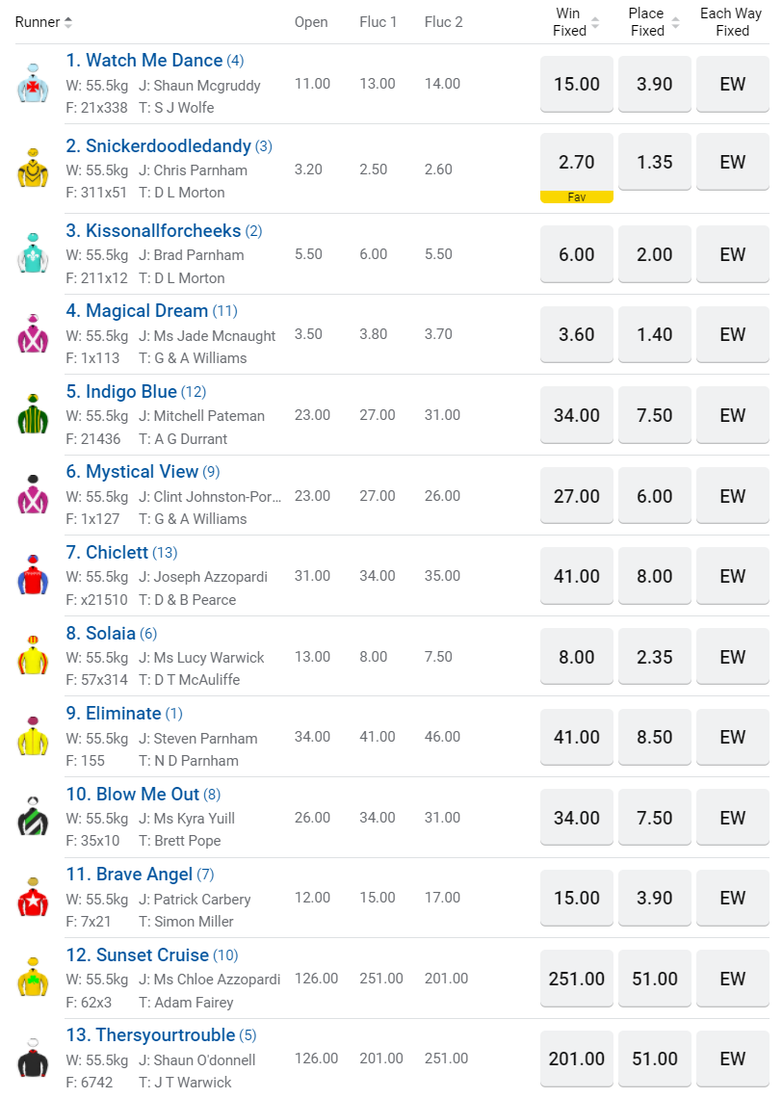Viewport: 783px width, 1098px height.
Task: Click the Snickerdoodledandy yellow jockey silks icon
Action: [33, 169]
